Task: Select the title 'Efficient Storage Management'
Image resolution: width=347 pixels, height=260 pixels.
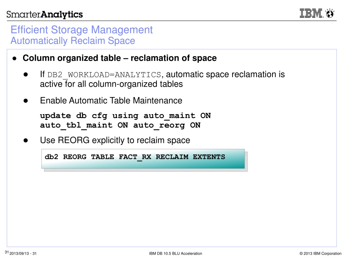Action: (82, 30)
